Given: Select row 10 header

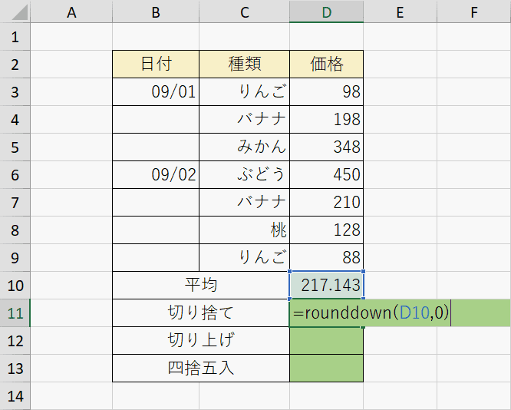Looking at the screenshot, I should point(15,285).
